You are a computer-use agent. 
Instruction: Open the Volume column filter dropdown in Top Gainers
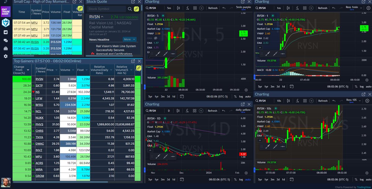tap(73, 70)
